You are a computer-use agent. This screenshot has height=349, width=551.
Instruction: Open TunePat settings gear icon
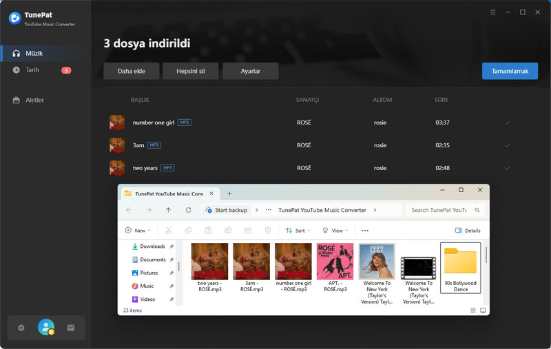(21, 328)
